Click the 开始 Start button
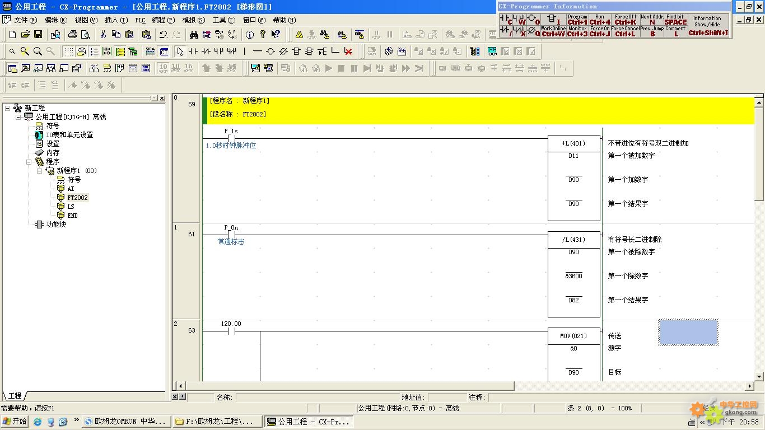The width and height of the screenshot is (765, 430). [15, 422]
